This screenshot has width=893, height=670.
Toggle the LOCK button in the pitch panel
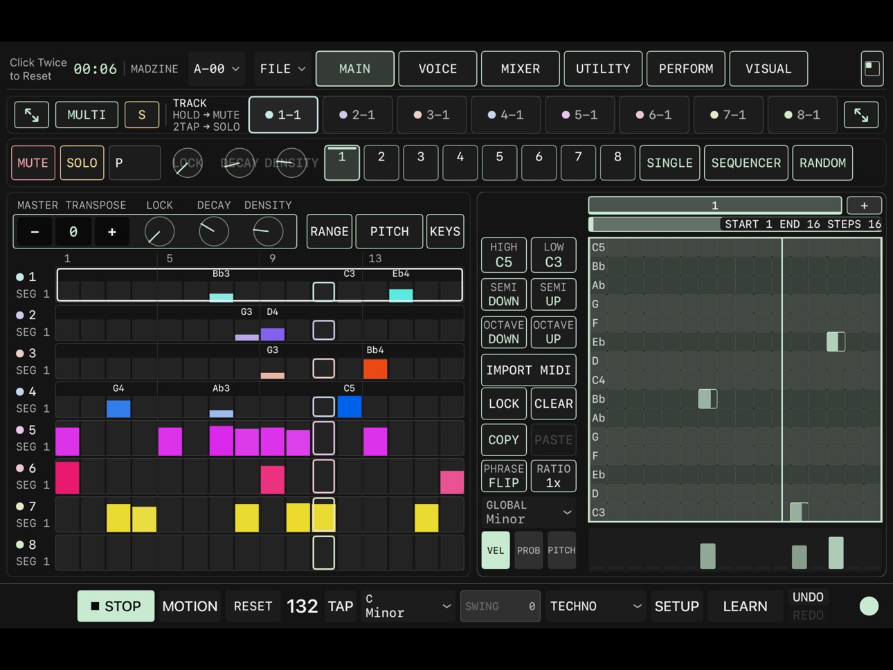pos(504,404)
